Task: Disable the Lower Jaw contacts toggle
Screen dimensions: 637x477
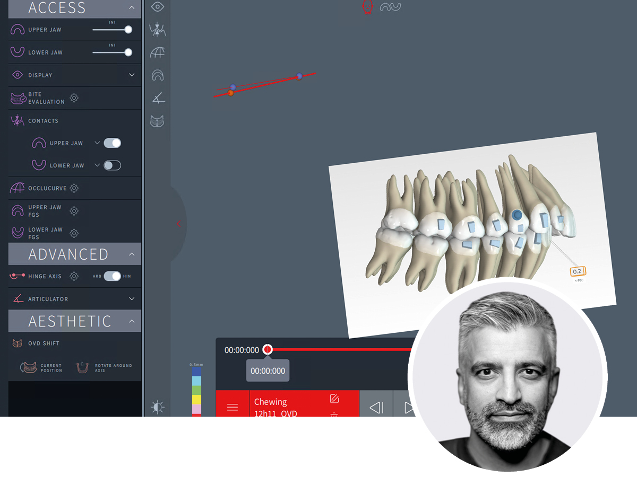Action: [x=113, y=165]
